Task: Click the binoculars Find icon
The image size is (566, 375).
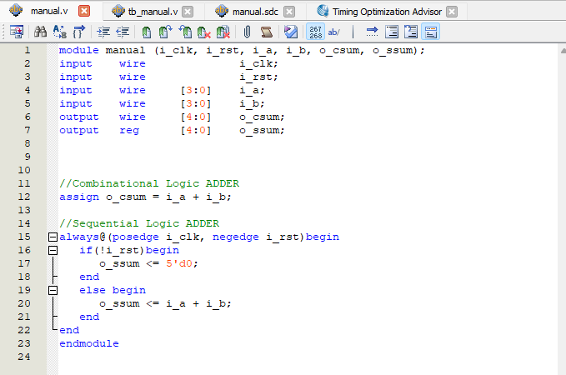Action: (40, 32)
